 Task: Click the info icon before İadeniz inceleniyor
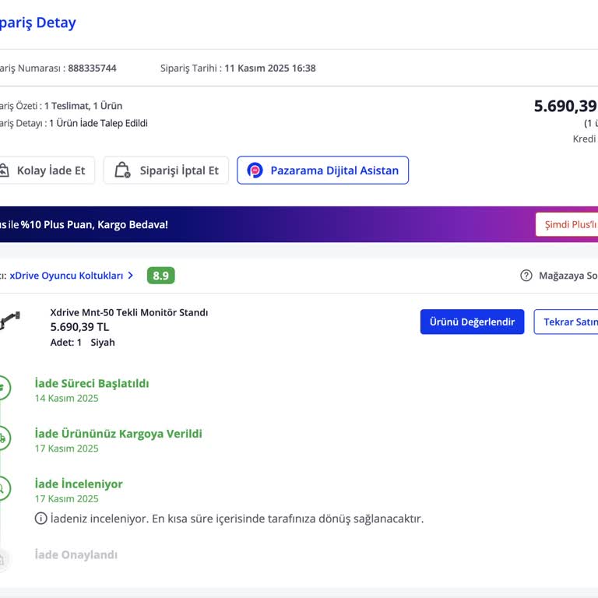pos(40,519)
